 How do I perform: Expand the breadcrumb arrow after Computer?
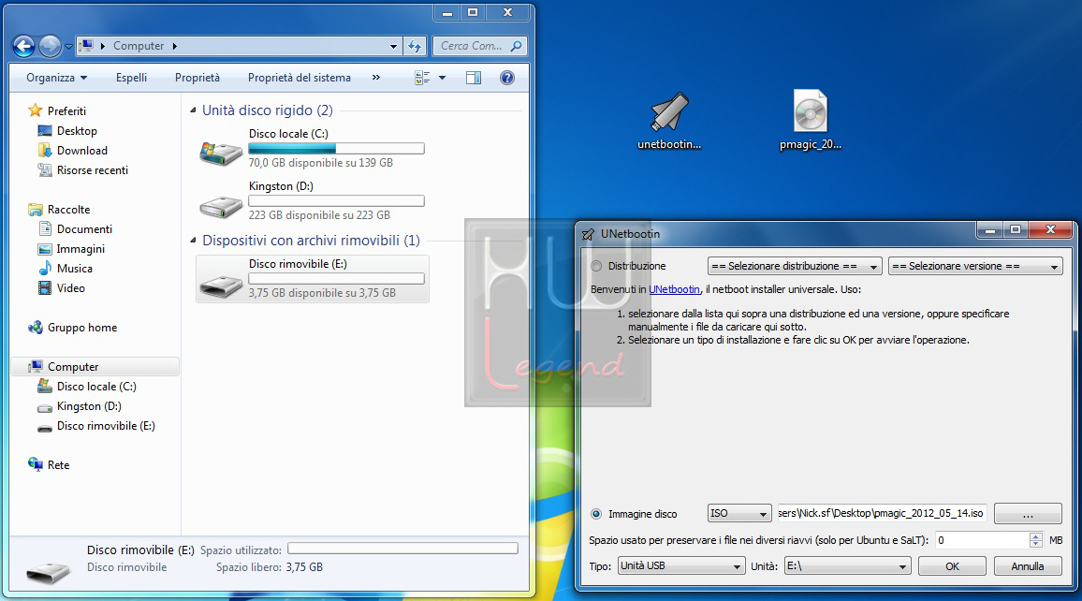pos(175,46)
